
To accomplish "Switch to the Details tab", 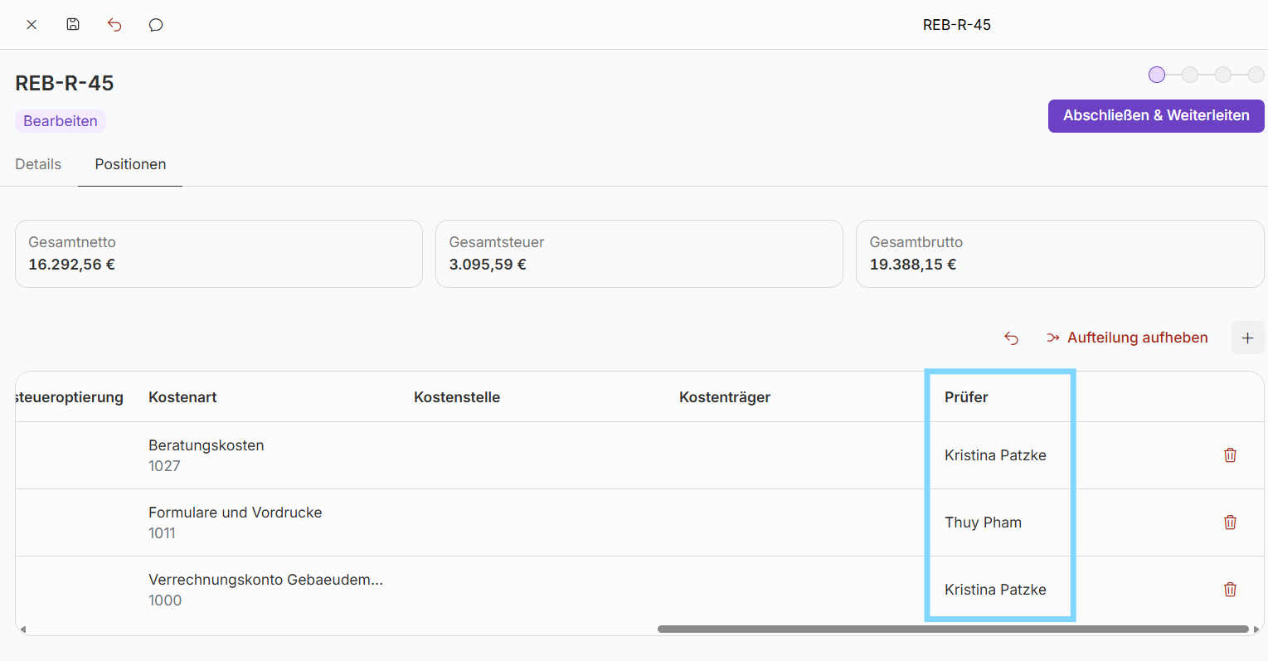I will [x=38, y=164].
